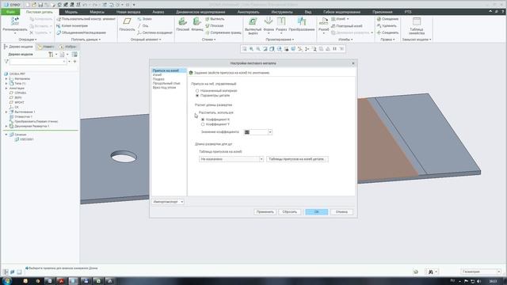Screen dimensions: 507x285
Task: Click the Преобразование tool icon
Action: [302, 21]
